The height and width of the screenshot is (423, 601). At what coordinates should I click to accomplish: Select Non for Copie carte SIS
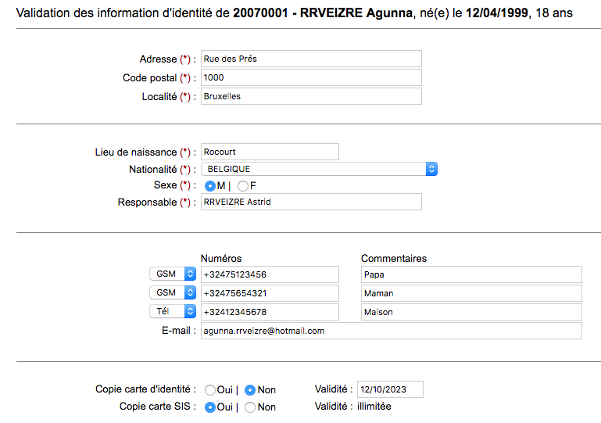click(250, 407)
